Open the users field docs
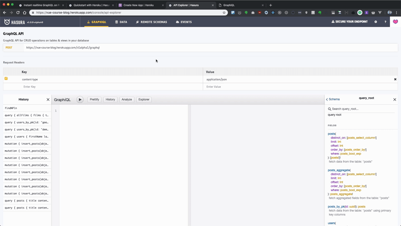Screen dimensions: 401x226 331,223
